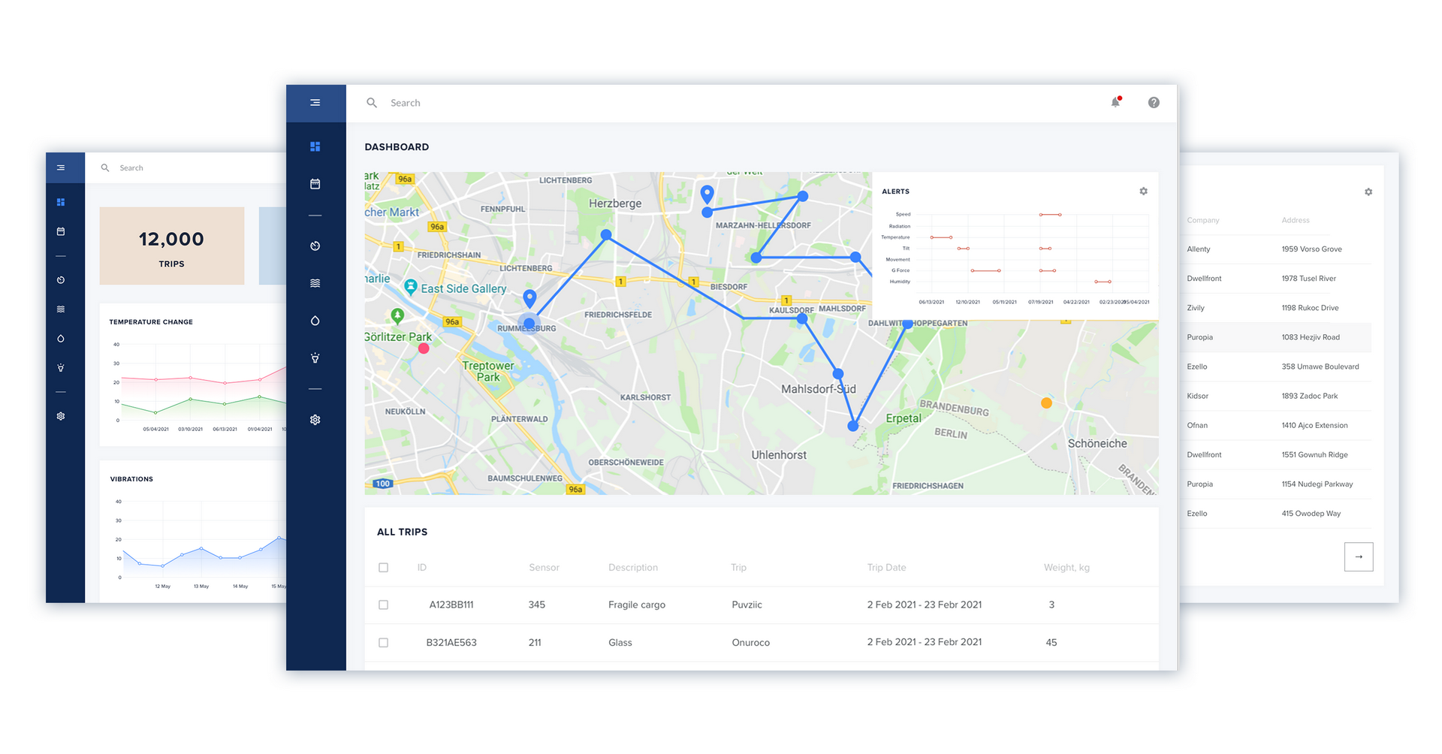Click the red dot marker near Görlitzer Park
Viewport: 1442px width, 754px height.
coord(424,348)
